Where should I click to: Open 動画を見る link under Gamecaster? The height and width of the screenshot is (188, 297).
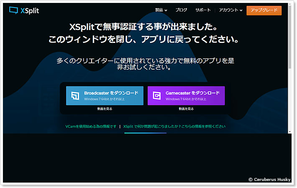[186, 109]
